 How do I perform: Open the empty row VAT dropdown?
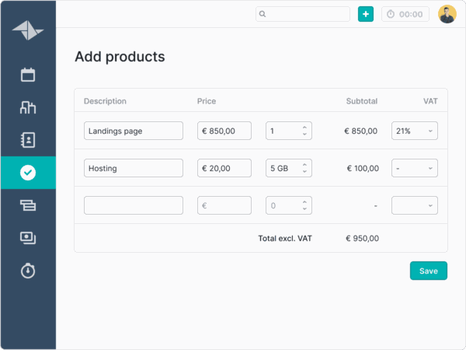point(415,205)
